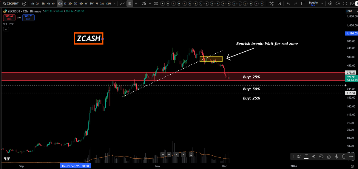Screen dimensions: 358x169
Task: Click the circled X indicator shortcut
Action: (163, 4)
